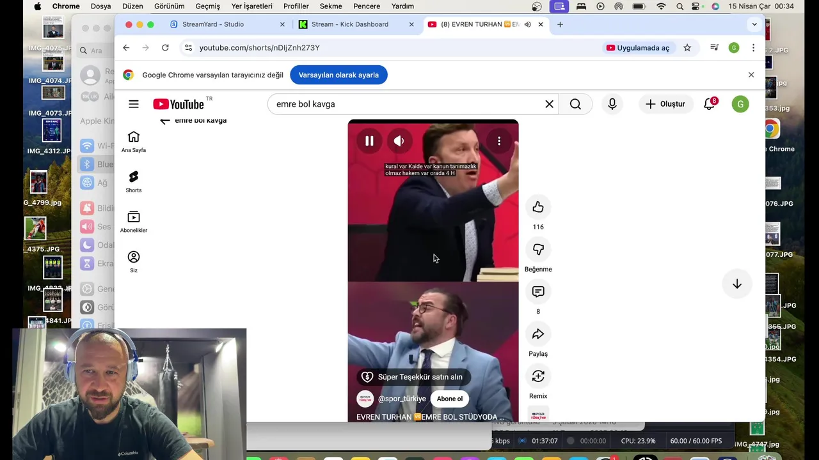Open Dosya menu in menu bar
This screenshot has width=819, height=460.
100,6
